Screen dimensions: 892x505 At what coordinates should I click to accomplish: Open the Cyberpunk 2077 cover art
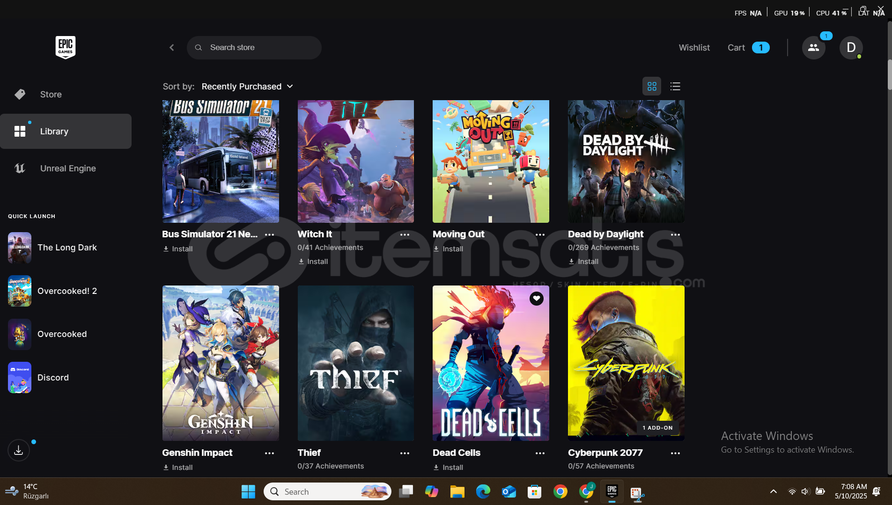pyautogui.click(x=626, y=363)
